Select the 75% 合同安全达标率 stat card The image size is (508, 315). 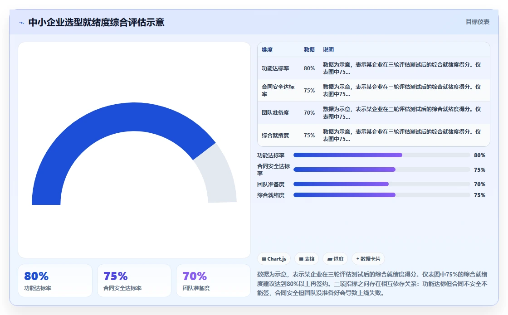pos(134,281)
